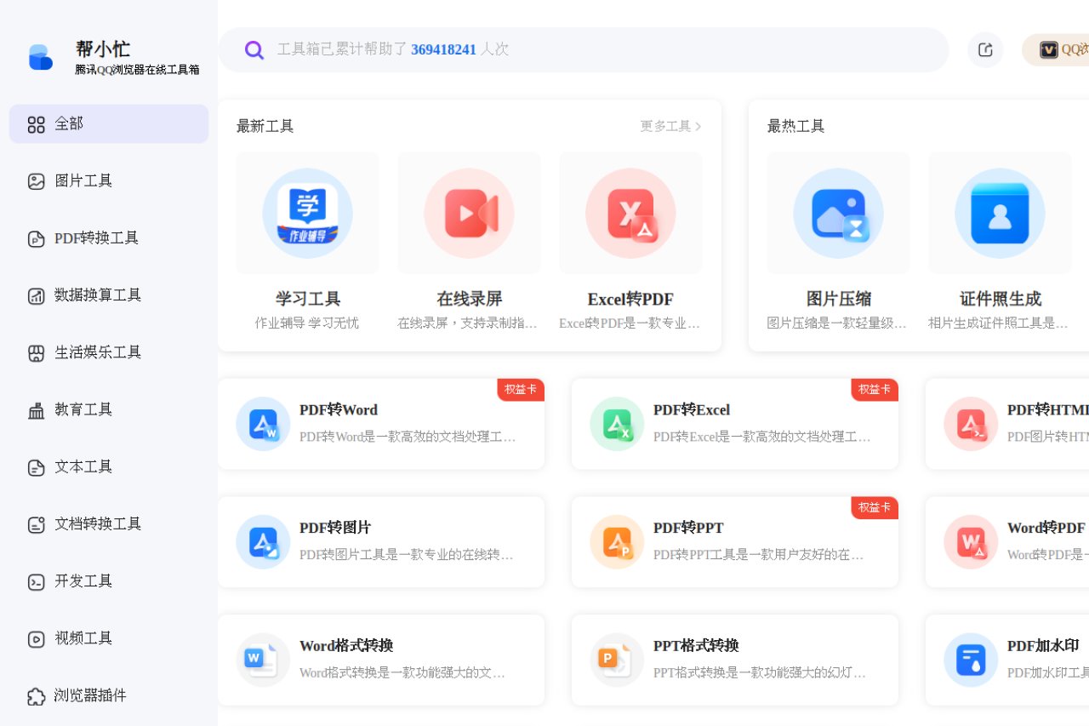The image size is (1089, 726).
Task: Click the Word格式转换 tool card
Action: click(x=381, y=660)
